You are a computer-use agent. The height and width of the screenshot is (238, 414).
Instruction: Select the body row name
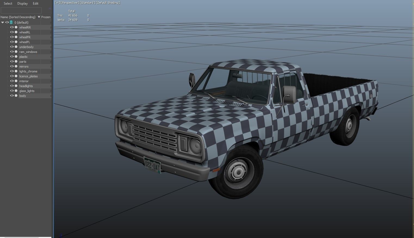(23, 96)
